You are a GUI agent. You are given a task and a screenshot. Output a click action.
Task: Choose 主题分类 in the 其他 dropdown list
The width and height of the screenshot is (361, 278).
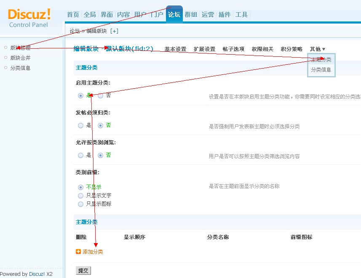(x=321, y=60)
